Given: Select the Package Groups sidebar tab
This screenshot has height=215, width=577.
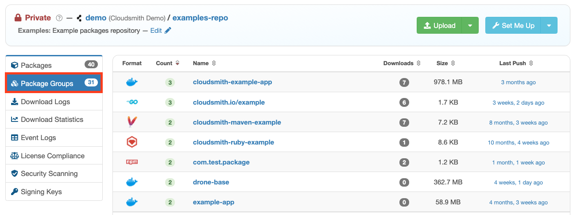Looking at the screenshot, I should pyautogui.click(x=54, y=83).
